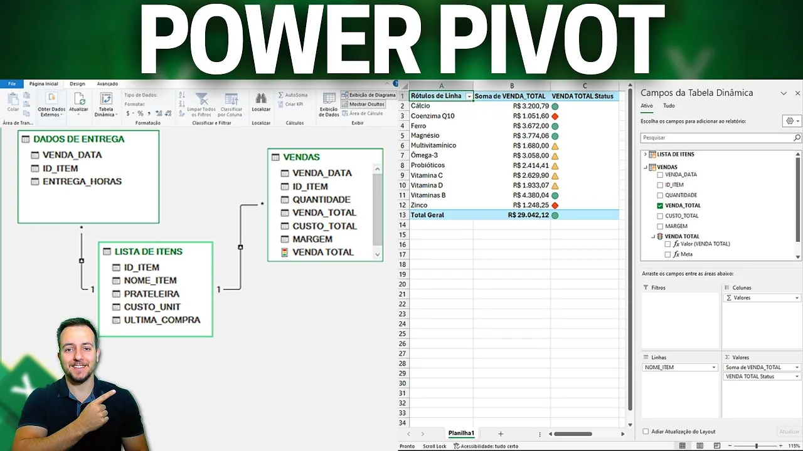
Task: Add a new sheet with plus icon
Action: click(x=501, y=433)
